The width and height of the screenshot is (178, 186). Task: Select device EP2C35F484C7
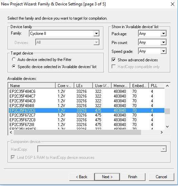tap(86, 96)
